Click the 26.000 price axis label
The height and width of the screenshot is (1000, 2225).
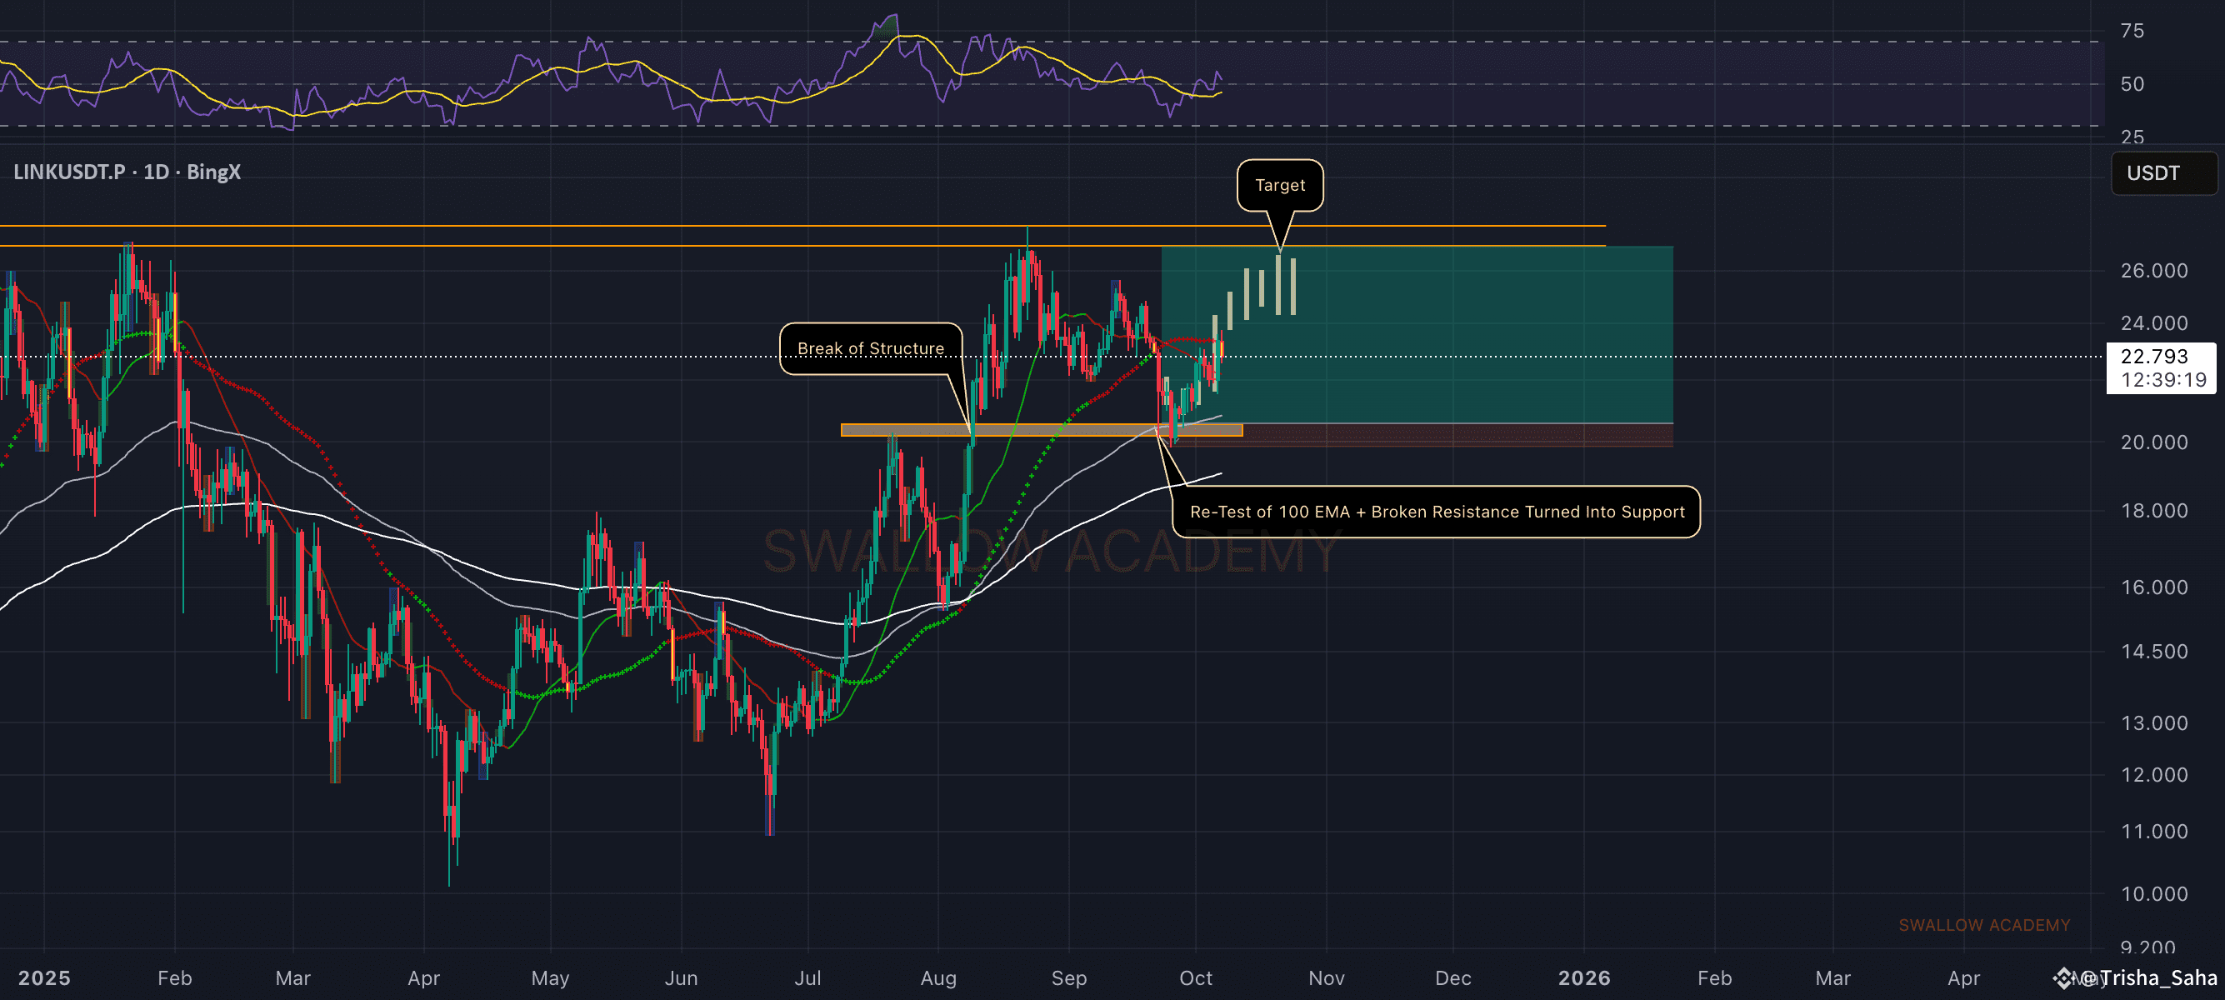tap(2153, 270)
